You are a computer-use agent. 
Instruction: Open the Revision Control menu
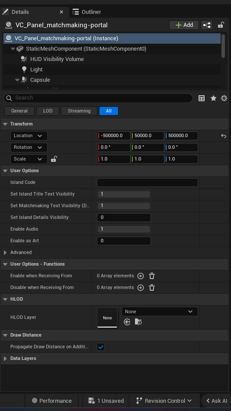[x=164, y=401]
